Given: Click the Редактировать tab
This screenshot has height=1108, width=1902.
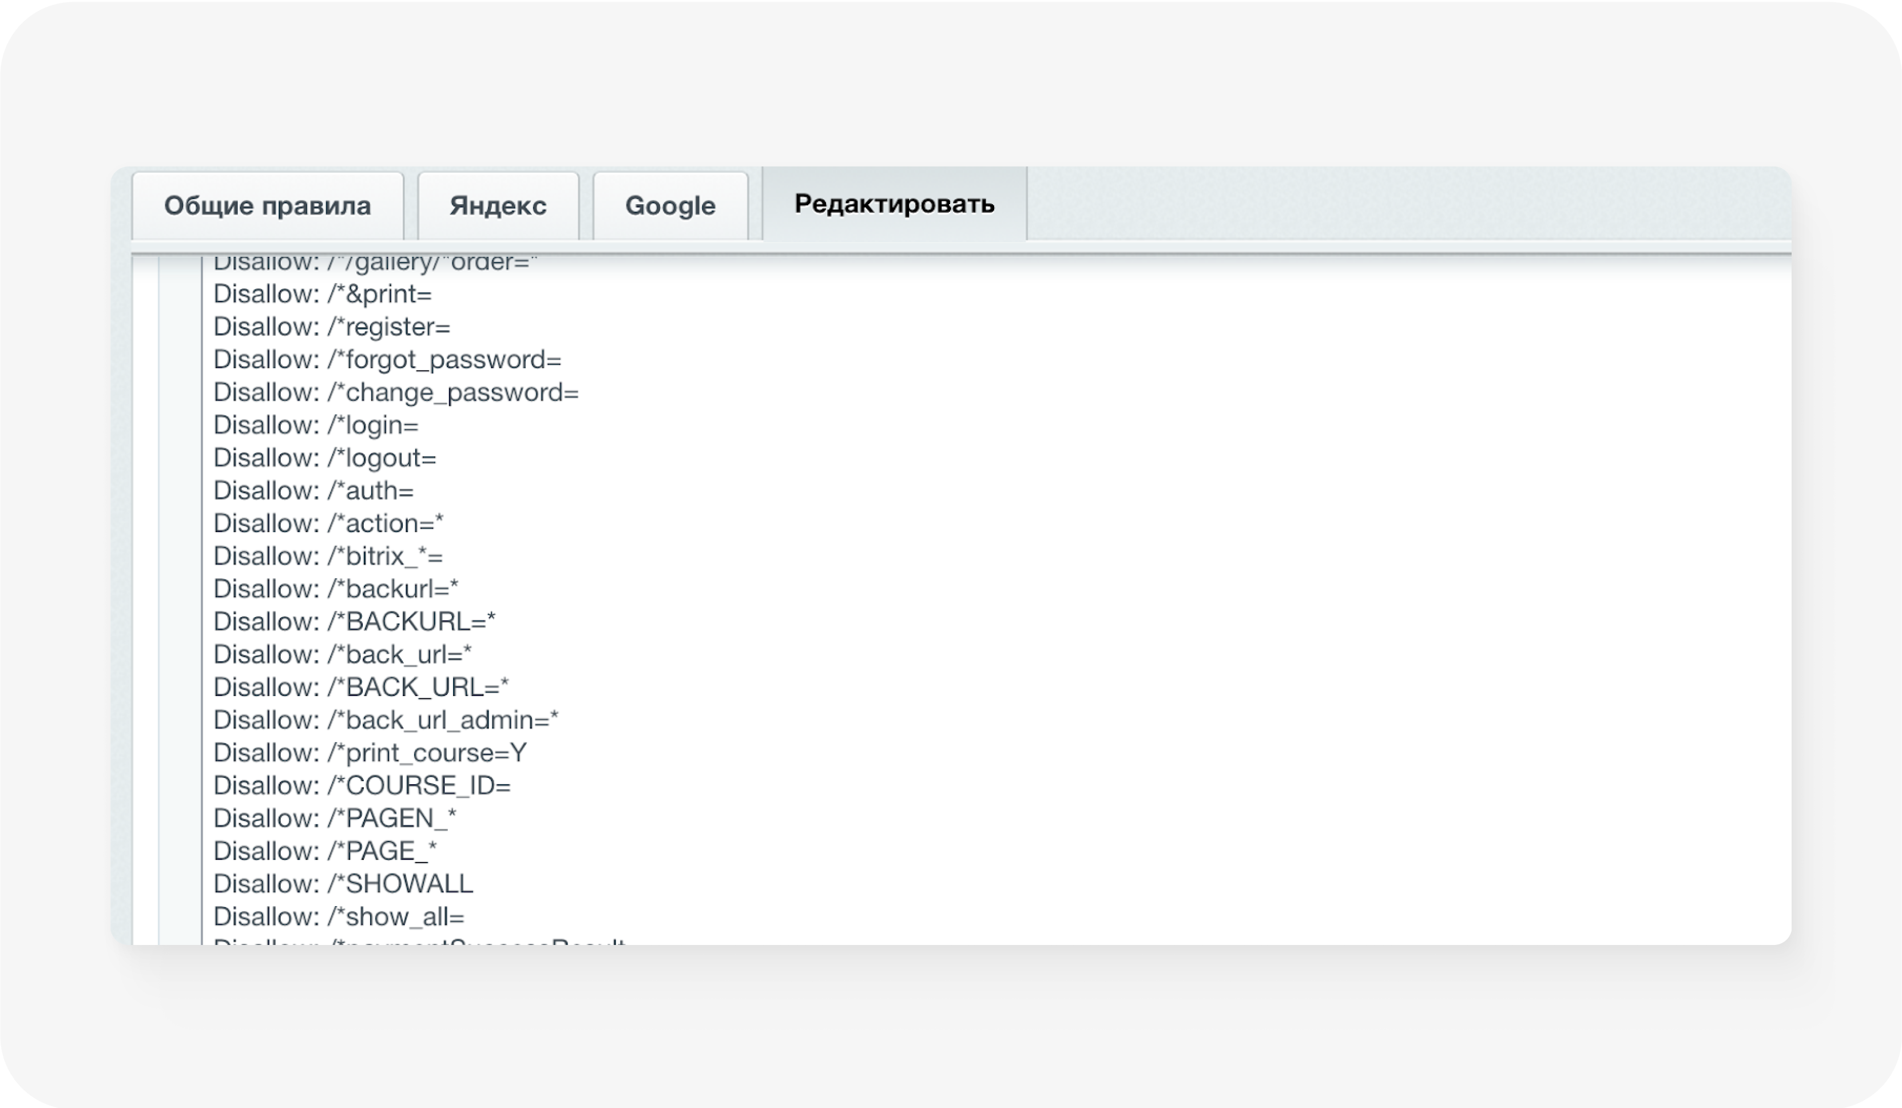Looking at the screenshot, I should tap(894, 204).
